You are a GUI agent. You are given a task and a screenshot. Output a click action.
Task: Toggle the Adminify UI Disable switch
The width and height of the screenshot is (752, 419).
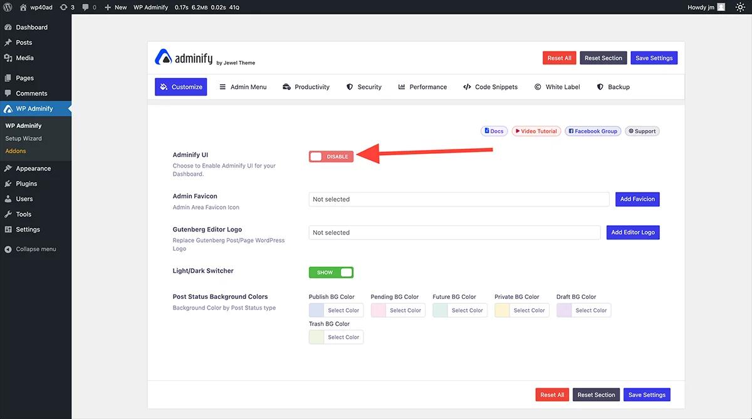(331, 156)
